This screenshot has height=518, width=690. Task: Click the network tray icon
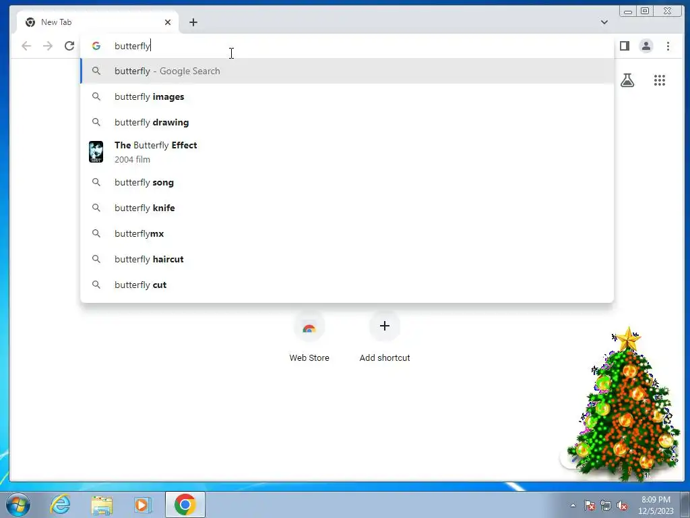(606, 505)
